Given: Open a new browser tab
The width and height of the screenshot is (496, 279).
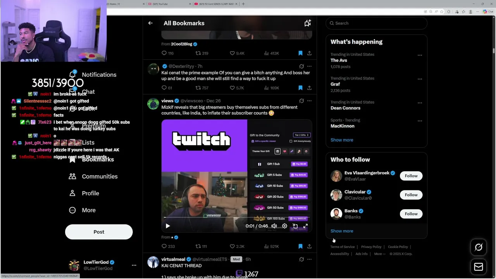Looking at the screenshot, I should (x=243, y=4).
